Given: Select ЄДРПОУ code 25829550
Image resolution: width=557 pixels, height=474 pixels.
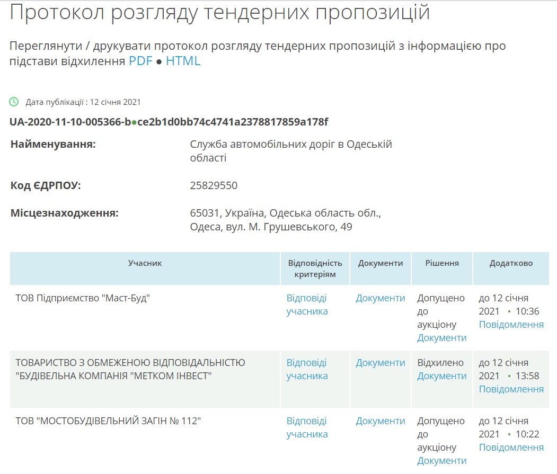Looking at the screenshot, I should (214, 185).
